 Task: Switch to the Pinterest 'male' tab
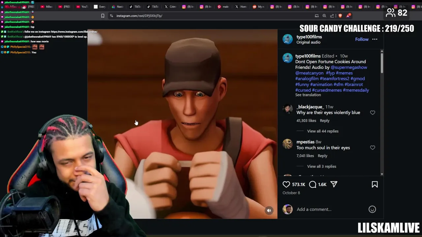pos(223,7)
